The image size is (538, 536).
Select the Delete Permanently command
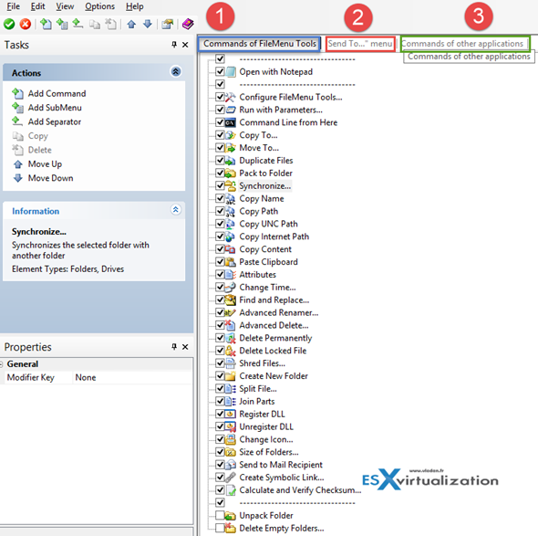(x=275, y=338)
